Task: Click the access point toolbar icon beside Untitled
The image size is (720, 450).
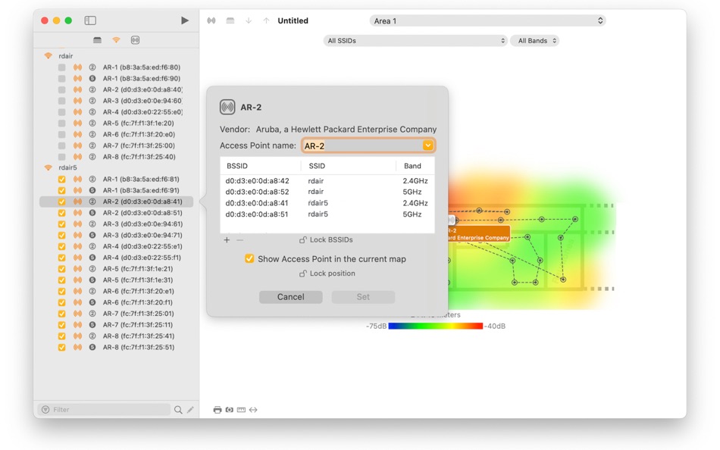Action: [211, 20]
